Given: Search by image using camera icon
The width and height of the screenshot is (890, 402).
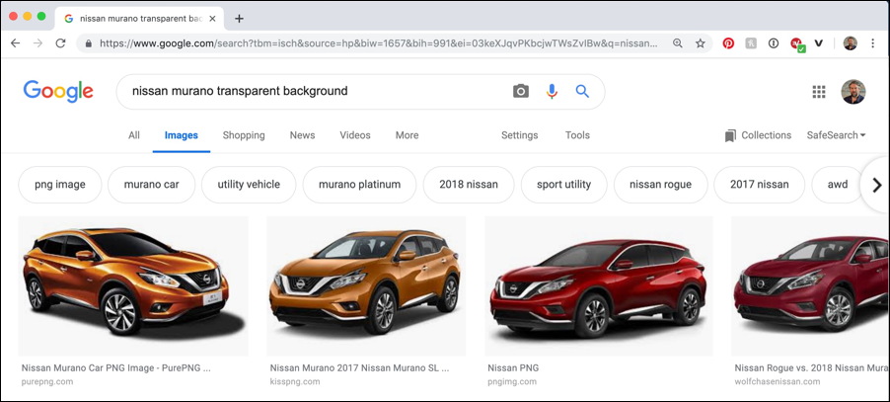Looking at the screenshot, I should pyautogui.click(x=521, y=91).
